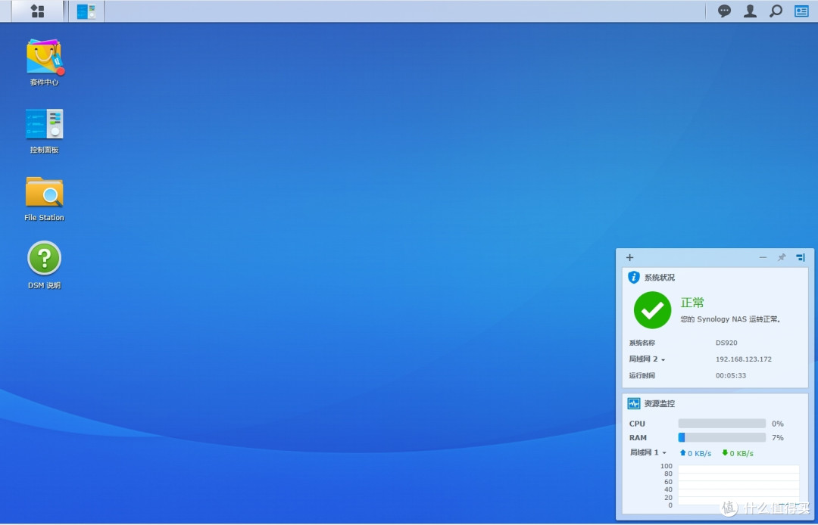This screenshot has height=525, width=818.
Task: Launch File Station desktop icon
Action: 45,199
